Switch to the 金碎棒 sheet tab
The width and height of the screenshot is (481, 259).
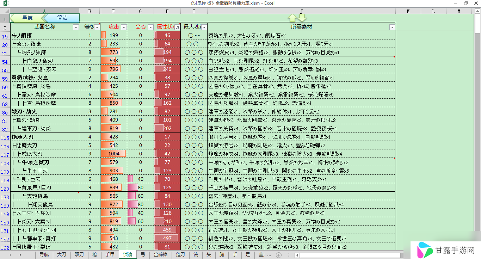[x=160, y=254]
